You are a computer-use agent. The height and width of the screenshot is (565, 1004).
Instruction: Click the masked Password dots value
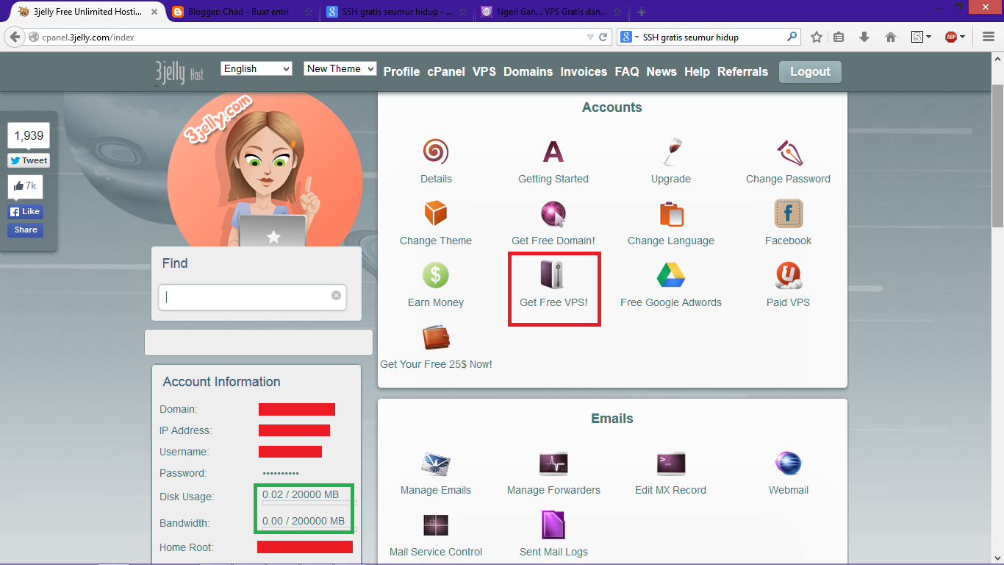[281, 473]
